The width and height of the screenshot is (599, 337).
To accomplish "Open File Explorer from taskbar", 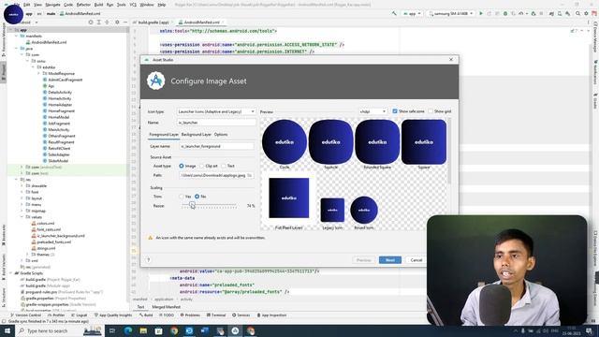I will [x=143, y=330].
